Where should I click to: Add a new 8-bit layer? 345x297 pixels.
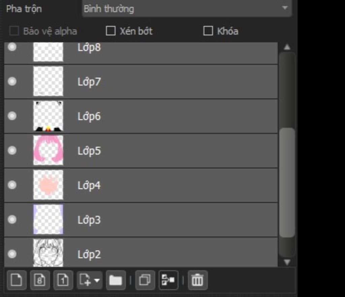(40, 280)
